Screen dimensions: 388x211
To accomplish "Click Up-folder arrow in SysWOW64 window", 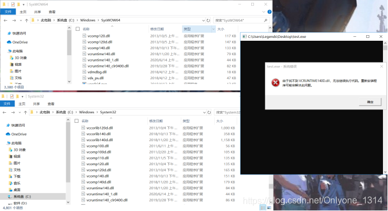I will point(26,21).
